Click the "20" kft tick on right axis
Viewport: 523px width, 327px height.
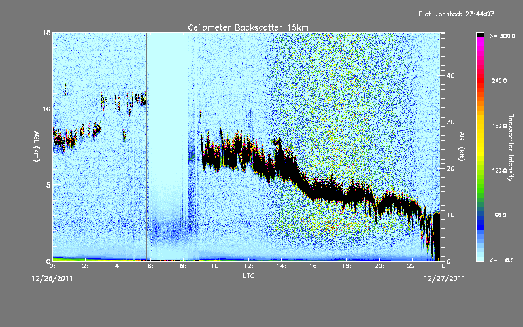point(450,169)
